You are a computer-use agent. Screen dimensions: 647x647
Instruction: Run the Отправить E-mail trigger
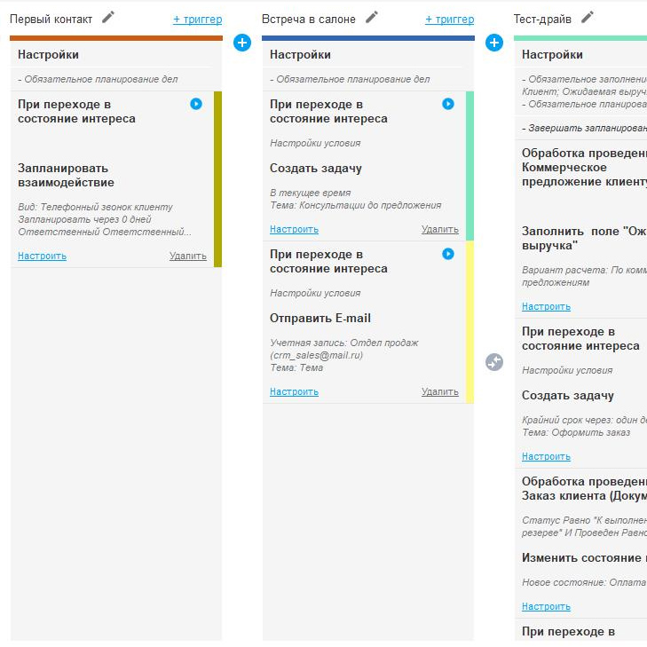[448, 254]
